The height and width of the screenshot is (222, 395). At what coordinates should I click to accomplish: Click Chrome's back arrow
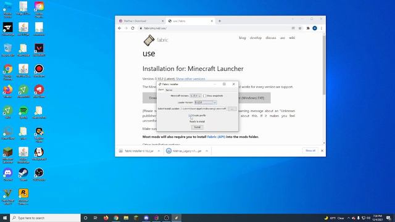pyautogui.click(x=120, y=28)
